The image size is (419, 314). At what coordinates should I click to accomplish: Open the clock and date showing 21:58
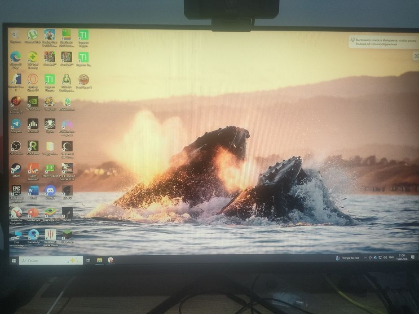coord(401,257)
